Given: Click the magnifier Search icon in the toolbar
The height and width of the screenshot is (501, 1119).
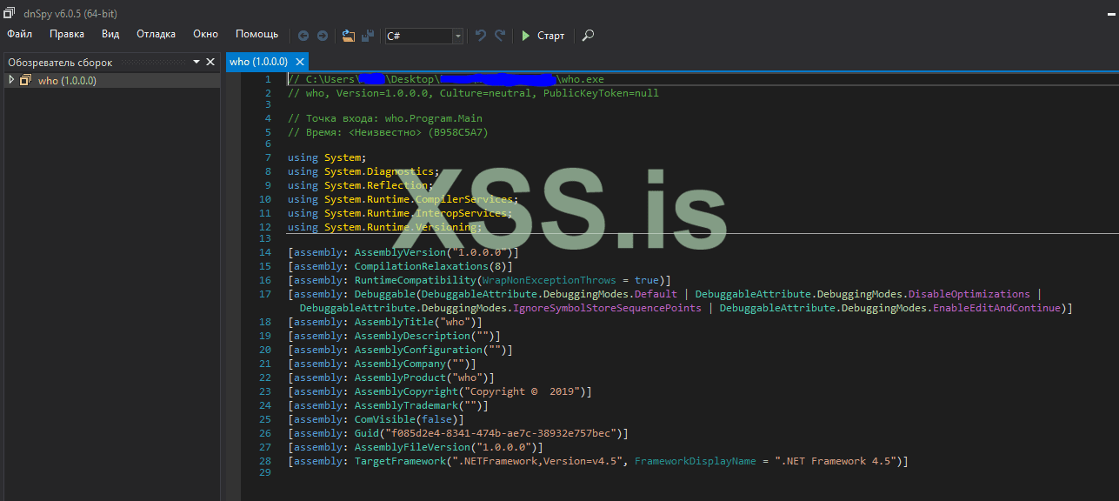Looking at the screenshot, I should tap(589, 36).
